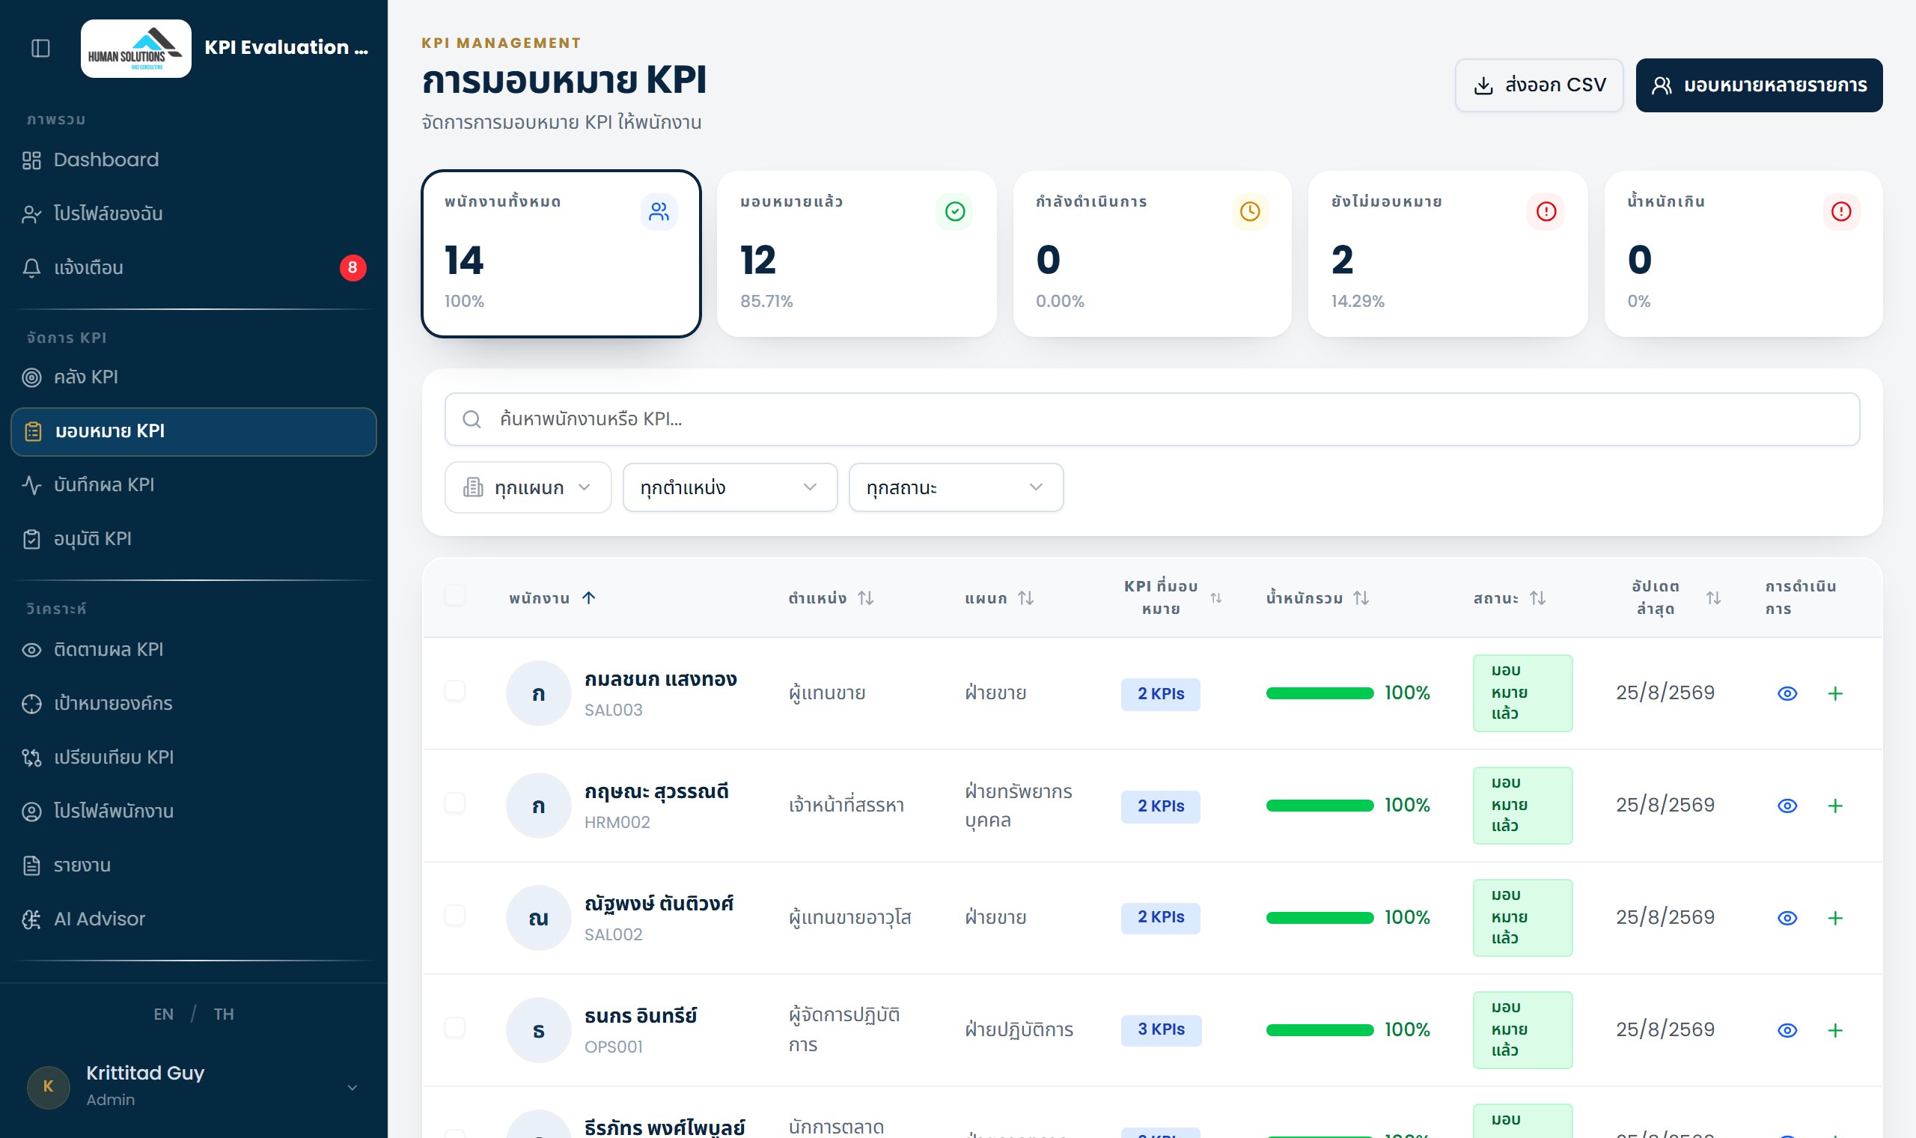The image size is (1916, 1138).
Task: Open AI Advisor page
Action: [193, 919]
